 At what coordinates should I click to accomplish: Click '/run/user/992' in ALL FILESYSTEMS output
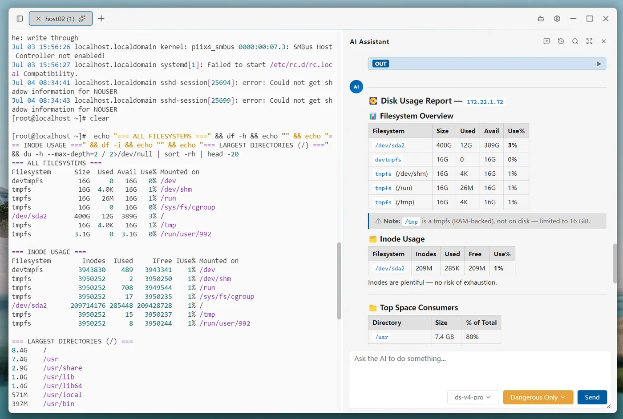coord(186,234)
